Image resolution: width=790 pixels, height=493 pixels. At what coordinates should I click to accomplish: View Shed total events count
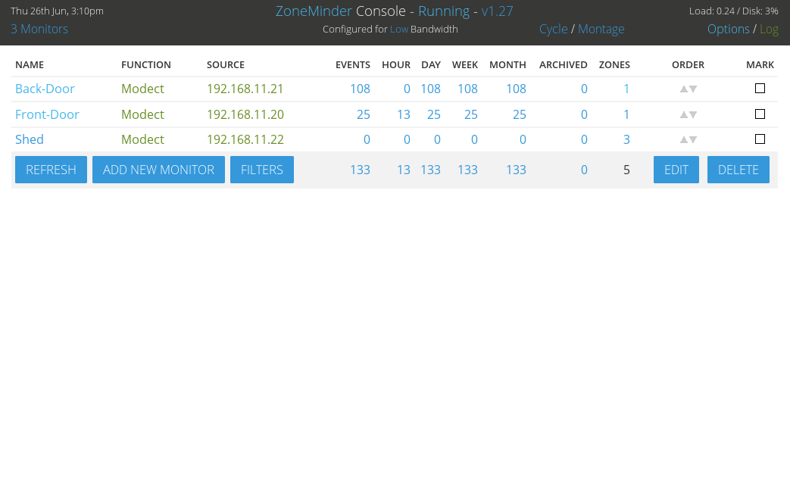(x=367, y=139)
